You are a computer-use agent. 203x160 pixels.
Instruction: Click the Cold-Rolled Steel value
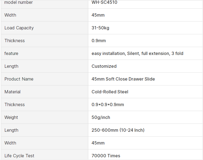point(110,92)
